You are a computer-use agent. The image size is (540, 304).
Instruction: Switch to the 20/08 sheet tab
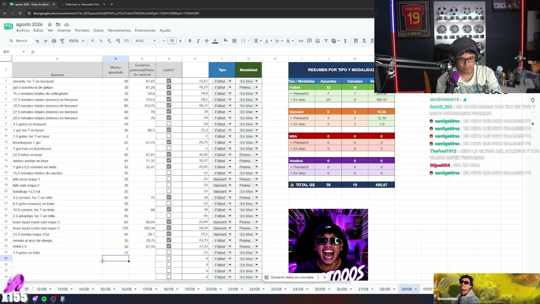211,289
